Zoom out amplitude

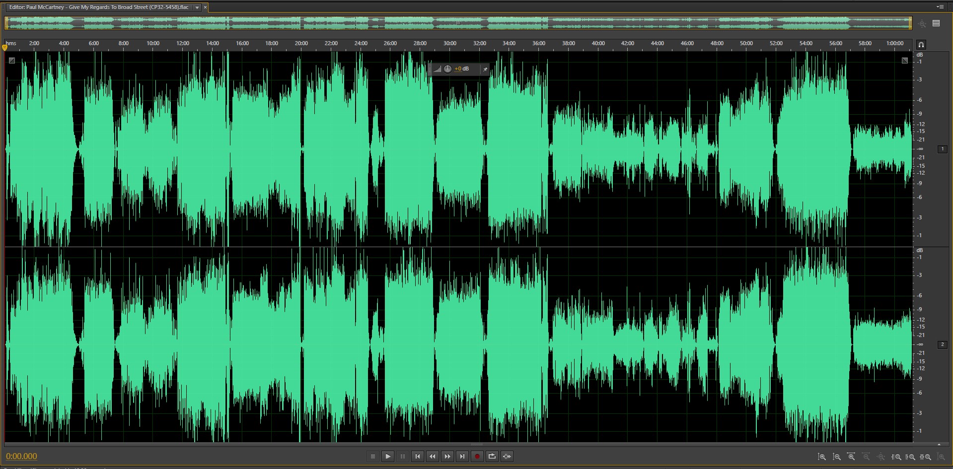click(x=837, y=457)
